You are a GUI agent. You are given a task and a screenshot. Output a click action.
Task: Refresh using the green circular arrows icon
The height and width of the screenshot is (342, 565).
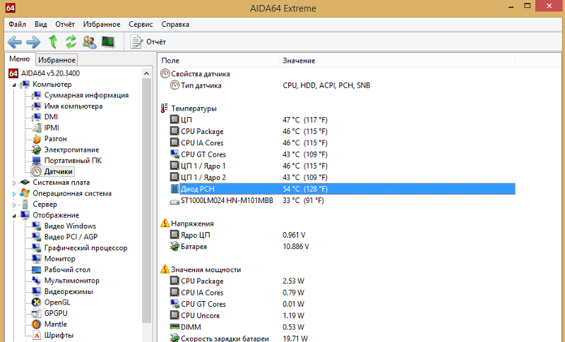point(71,42)
